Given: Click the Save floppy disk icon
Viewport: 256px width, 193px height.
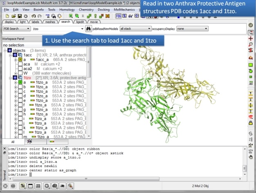Looking at the screenshot, I should [x=19, y=16].
